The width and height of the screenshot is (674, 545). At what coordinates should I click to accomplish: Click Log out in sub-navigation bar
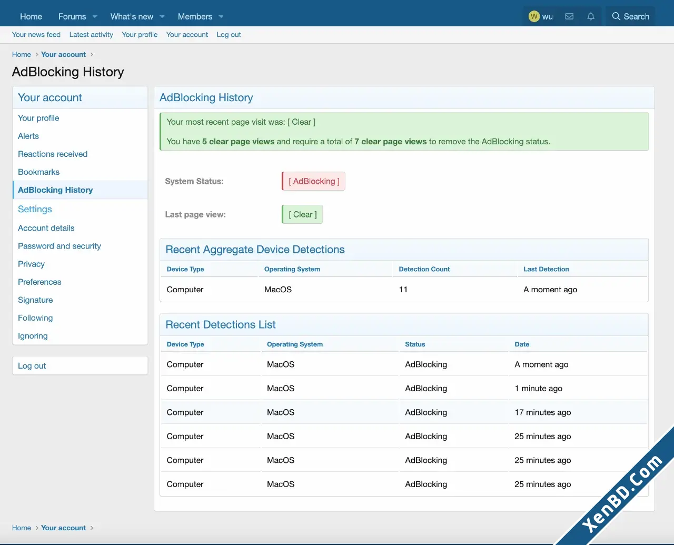(x=229, y=35)
